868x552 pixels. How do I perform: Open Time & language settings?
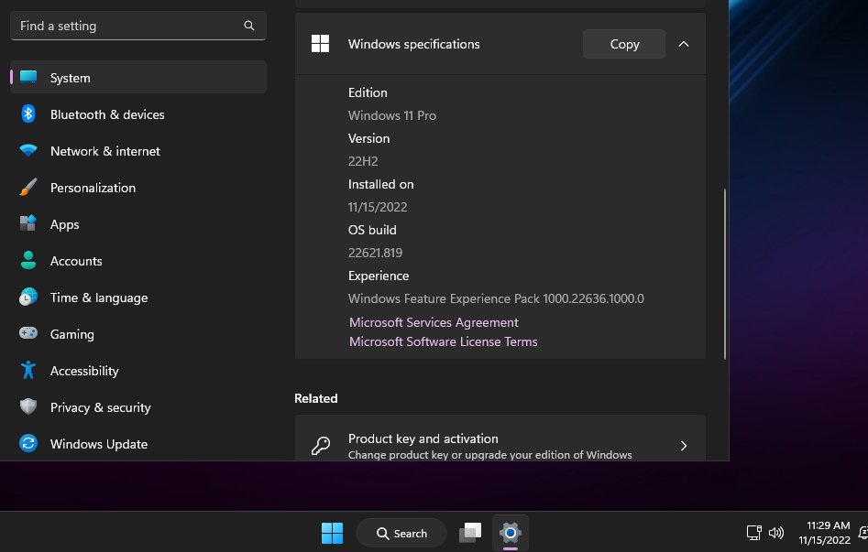(x=98, y=298)
